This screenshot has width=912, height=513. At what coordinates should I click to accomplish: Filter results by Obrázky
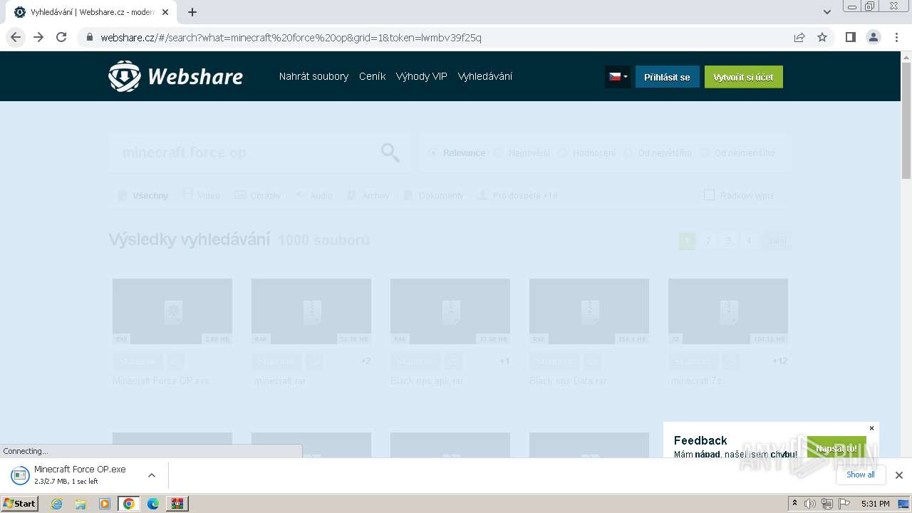point(258,195)
